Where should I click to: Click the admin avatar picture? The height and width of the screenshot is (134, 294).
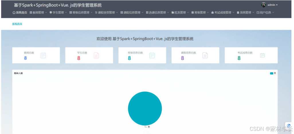tap(263, 5)
